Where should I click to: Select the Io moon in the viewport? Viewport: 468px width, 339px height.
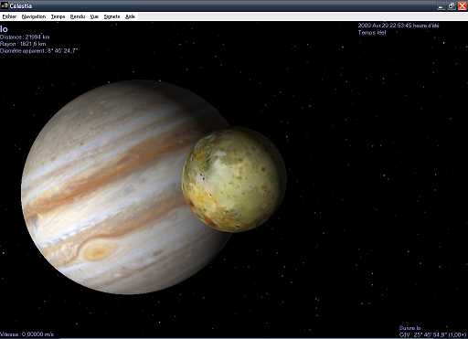(234, 179)
